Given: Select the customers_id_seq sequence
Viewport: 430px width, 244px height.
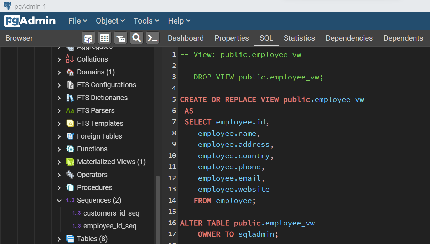Looking at the screenshot, I should click(x=111, y=213).
